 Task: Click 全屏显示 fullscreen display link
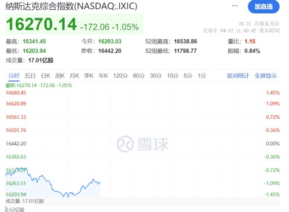[x=266, y=76]
